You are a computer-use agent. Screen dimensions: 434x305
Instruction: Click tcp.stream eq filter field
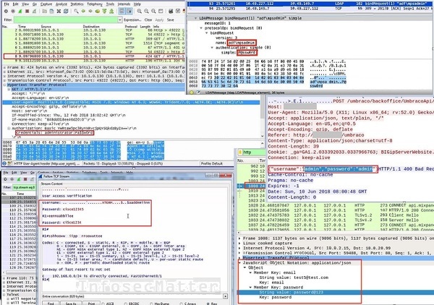[x=24, y=187]
